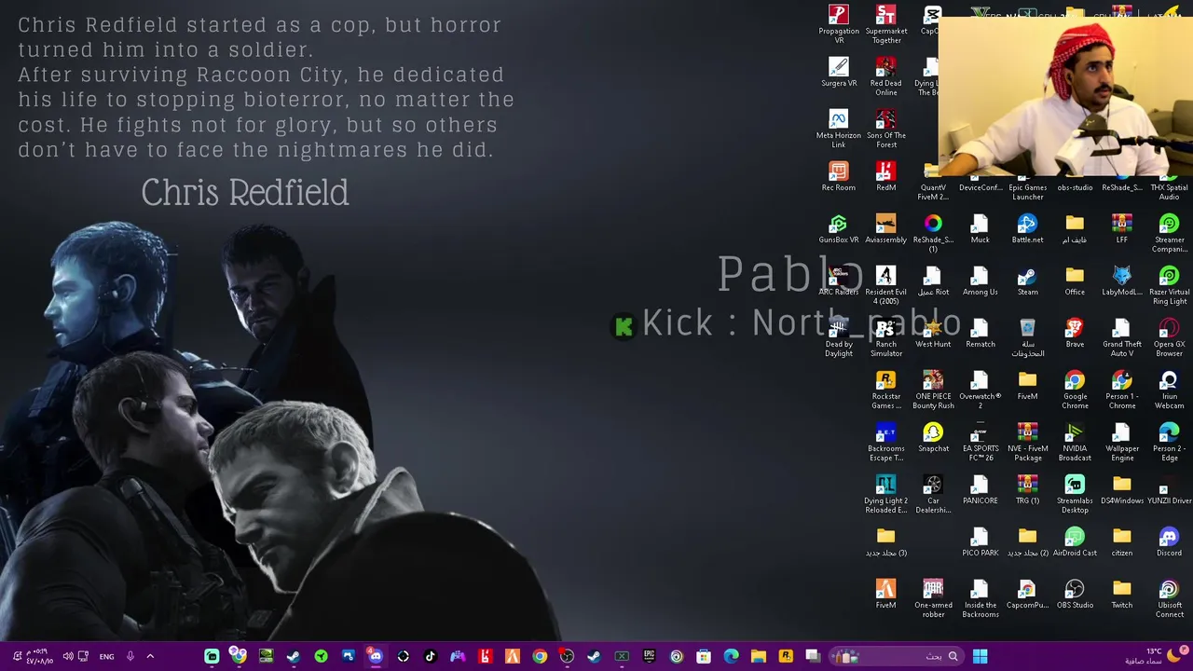Viewport: 1193px width, 671px height.
Task: Open LabyMod Launcher shortcut
Action: [x=1122, y=281]
